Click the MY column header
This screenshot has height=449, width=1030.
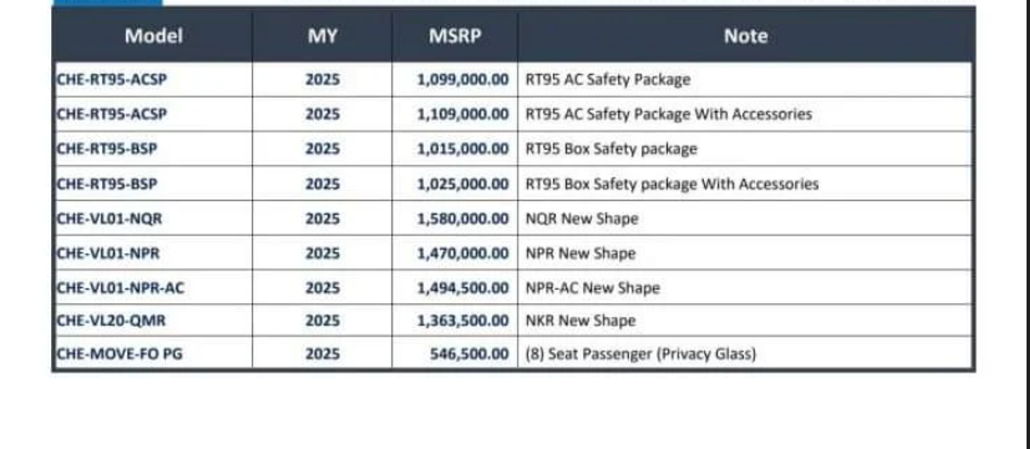coord(322,36)
